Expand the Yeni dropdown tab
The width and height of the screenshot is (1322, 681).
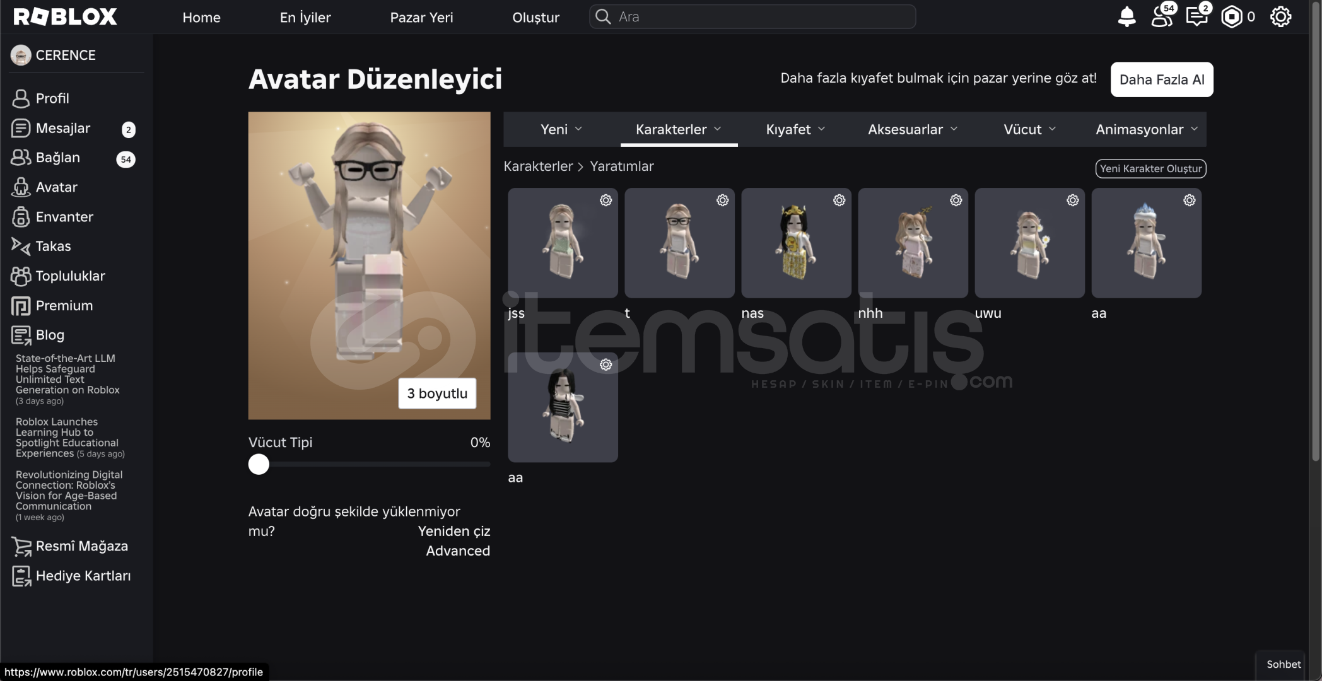click(x=561, y=129)
